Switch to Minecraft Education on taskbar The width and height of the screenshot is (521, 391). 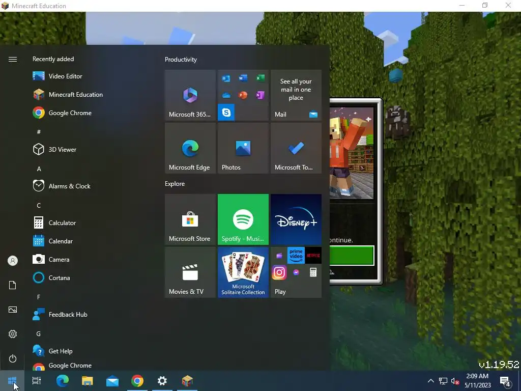(x=187, y=381)
